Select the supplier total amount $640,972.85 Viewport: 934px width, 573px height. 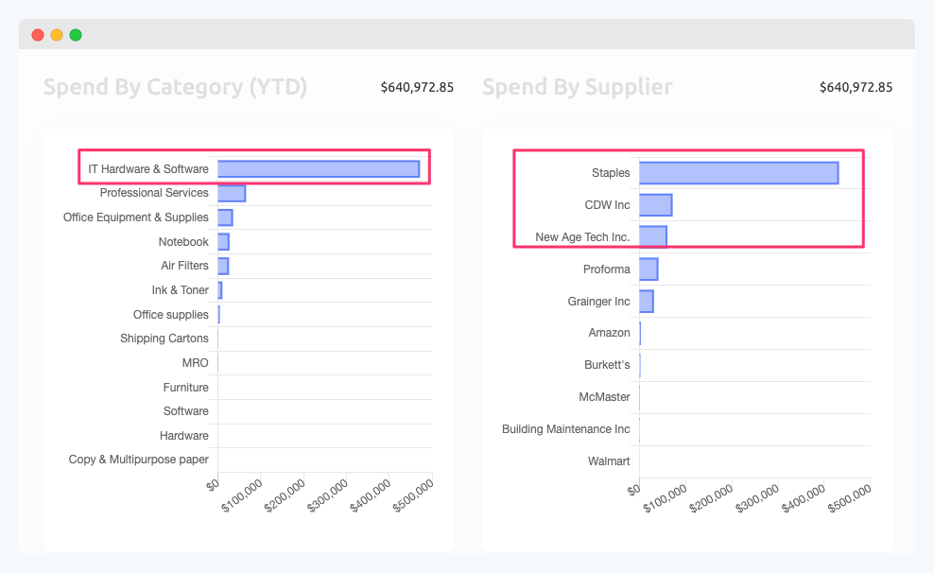click(x=856, y=86)
